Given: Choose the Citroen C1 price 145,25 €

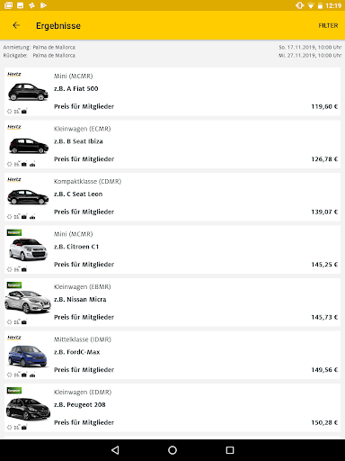Looking at the screenshot, I should tap(324, 265).
